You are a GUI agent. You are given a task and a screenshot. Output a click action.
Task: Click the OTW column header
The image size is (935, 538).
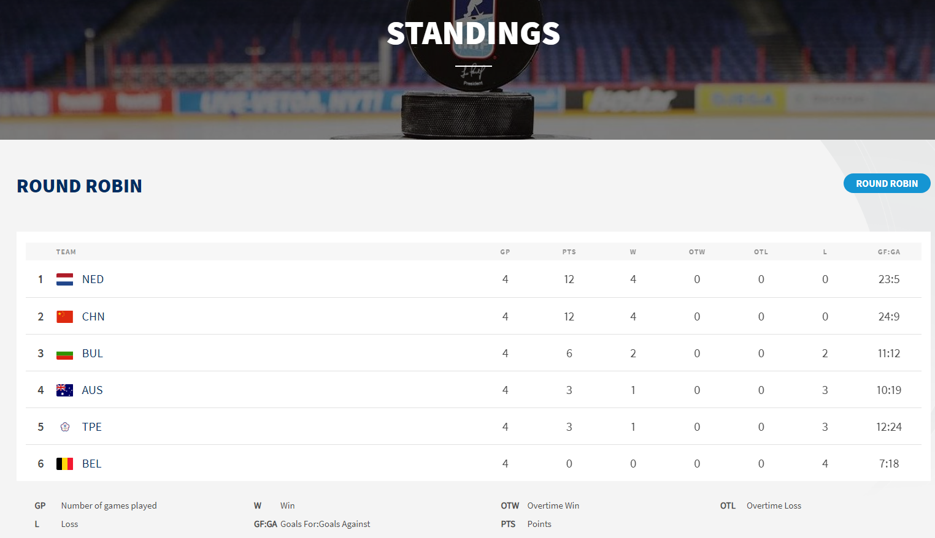tap(697, 252)
